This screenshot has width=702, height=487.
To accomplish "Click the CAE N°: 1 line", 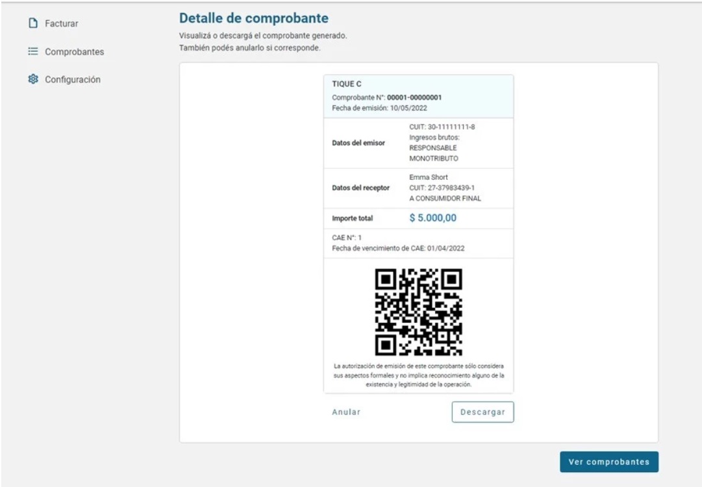I will [x=347, y=238].
